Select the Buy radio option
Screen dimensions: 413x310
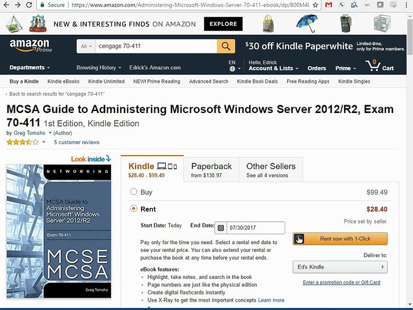(134, 192)
